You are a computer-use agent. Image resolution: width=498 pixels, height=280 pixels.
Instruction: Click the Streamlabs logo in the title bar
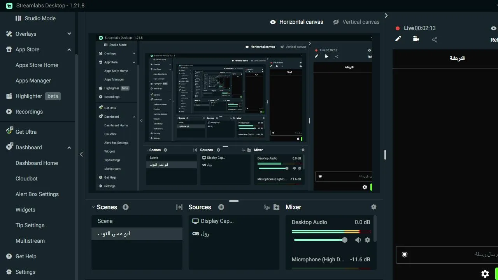9,6
